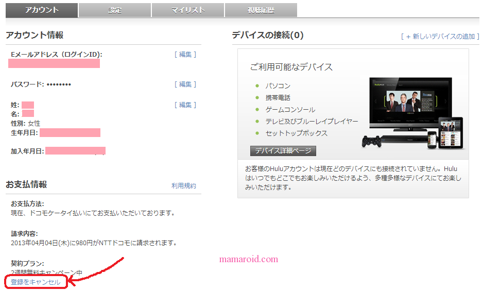Open the 利用規約 link

pyautogui.click(x=184, y=186)
